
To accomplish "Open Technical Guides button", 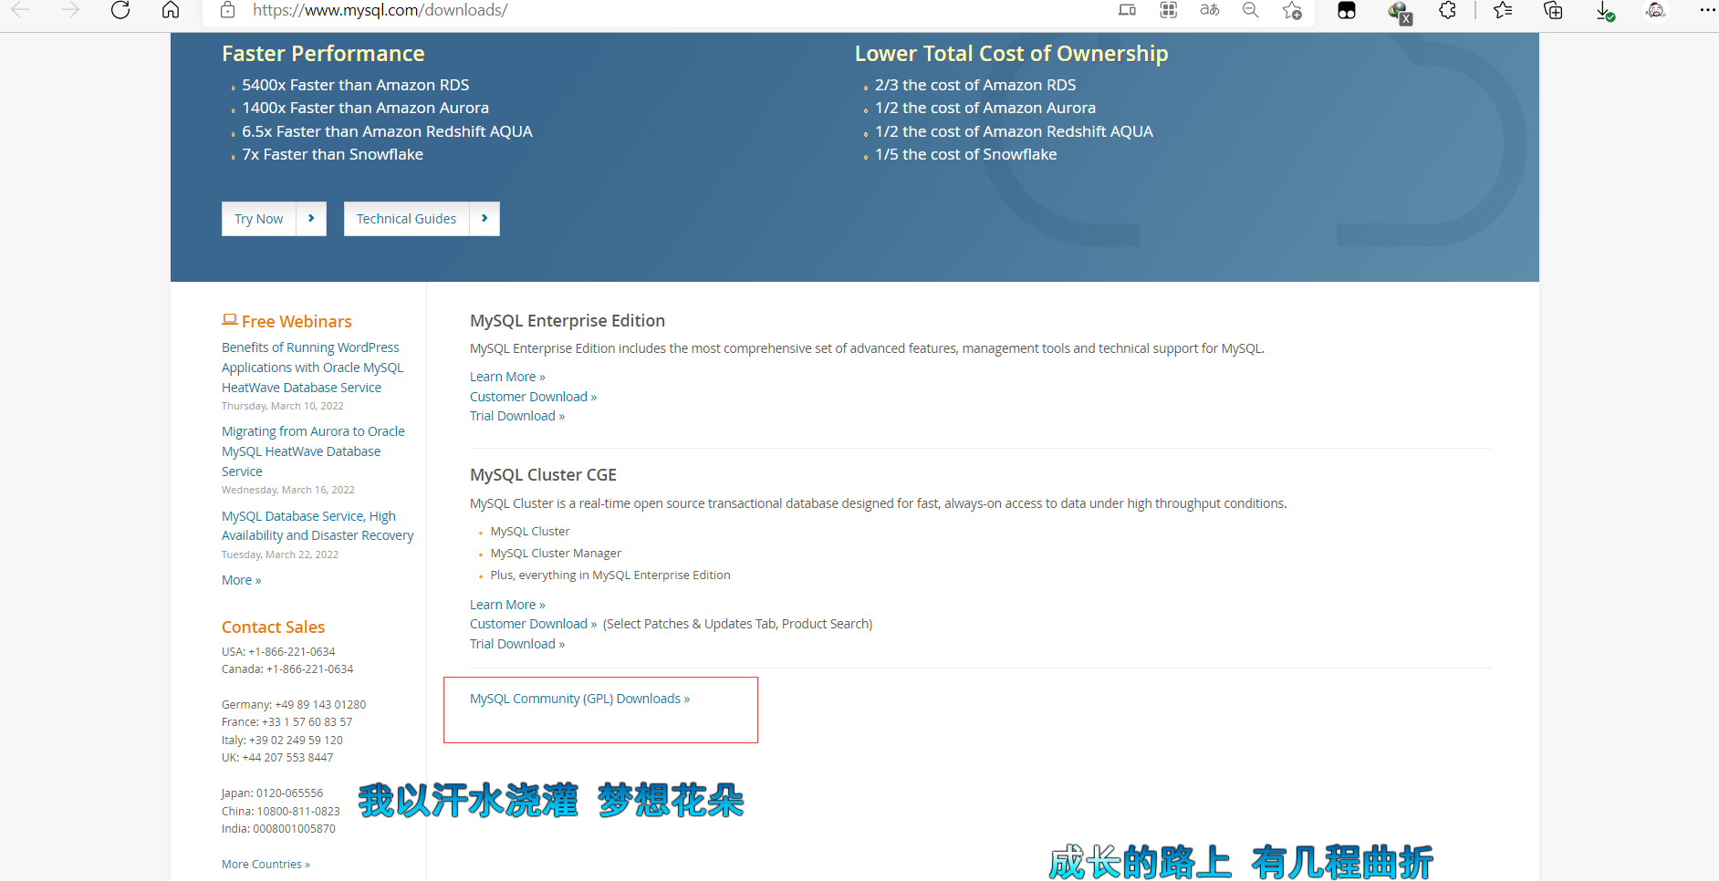I will pos(406,219).
